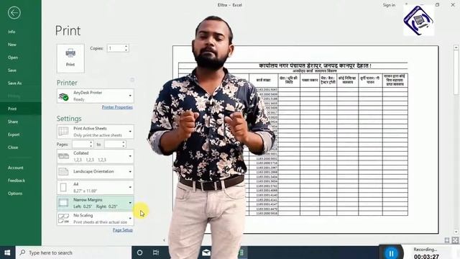This screenshot has height=259, width=460.
Task: Open Cortana circle icon on taskbar
Action: coord(139,253)
